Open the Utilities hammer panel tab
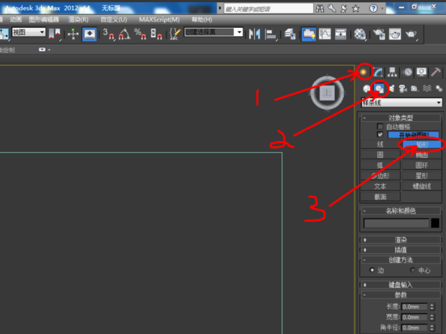This screenshot has height=334, width=446. (x=436, y=72)
